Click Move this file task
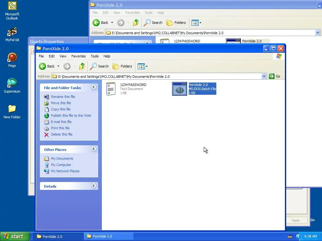The height and width of the screenshot is (241, 322). [x=61, y=103]
